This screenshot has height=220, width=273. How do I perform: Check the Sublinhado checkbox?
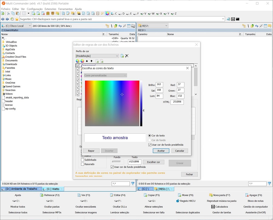83,160
